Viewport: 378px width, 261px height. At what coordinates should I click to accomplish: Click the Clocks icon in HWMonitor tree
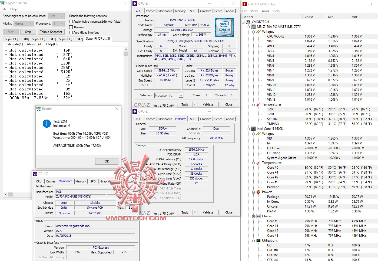coord(258,216)
